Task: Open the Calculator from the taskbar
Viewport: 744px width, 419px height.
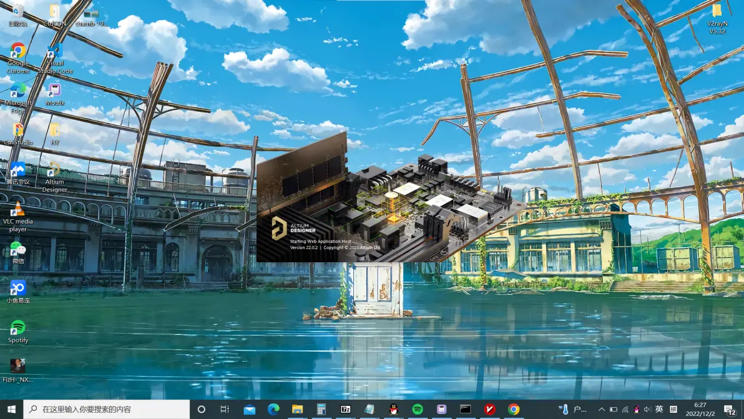Action: (321, 409)
